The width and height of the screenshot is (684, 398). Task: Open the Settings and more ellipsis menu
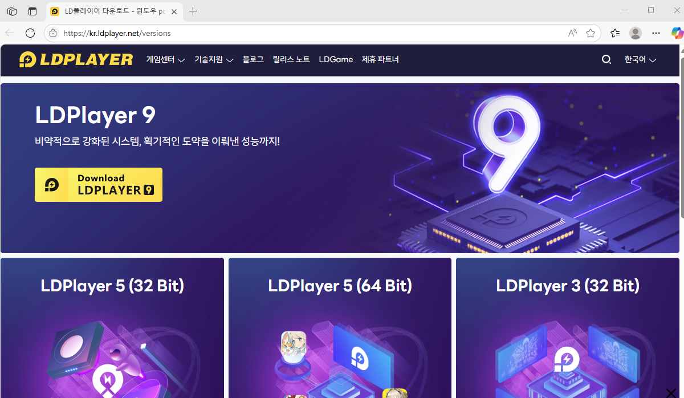(x=656, y=33)
